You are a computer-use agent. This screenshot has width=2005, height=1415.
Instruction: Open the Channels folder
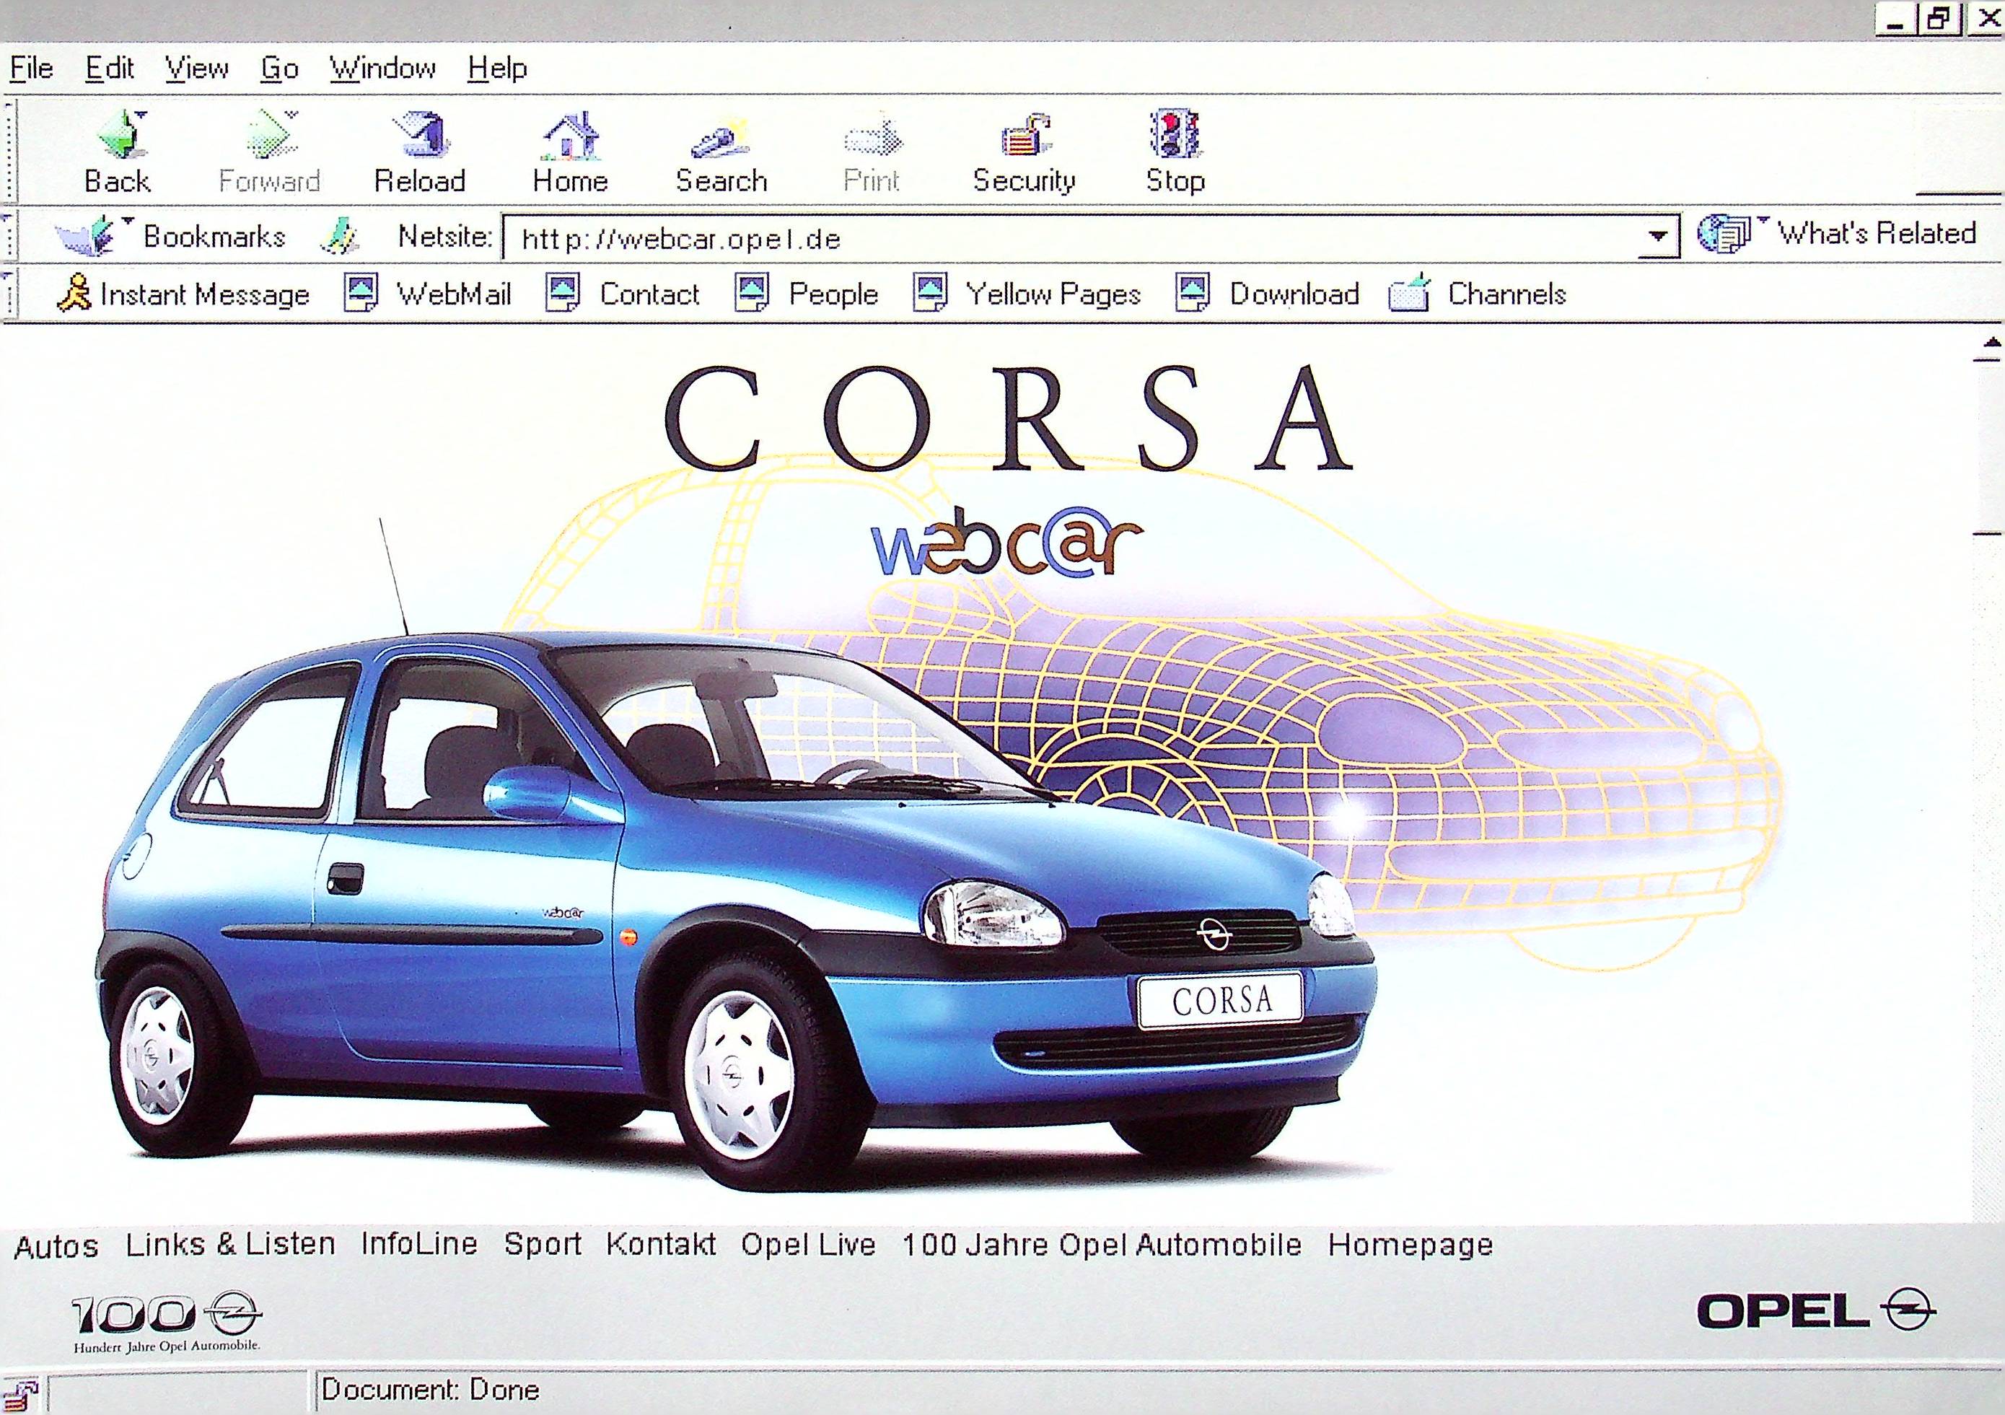(x=1478, y=294)
